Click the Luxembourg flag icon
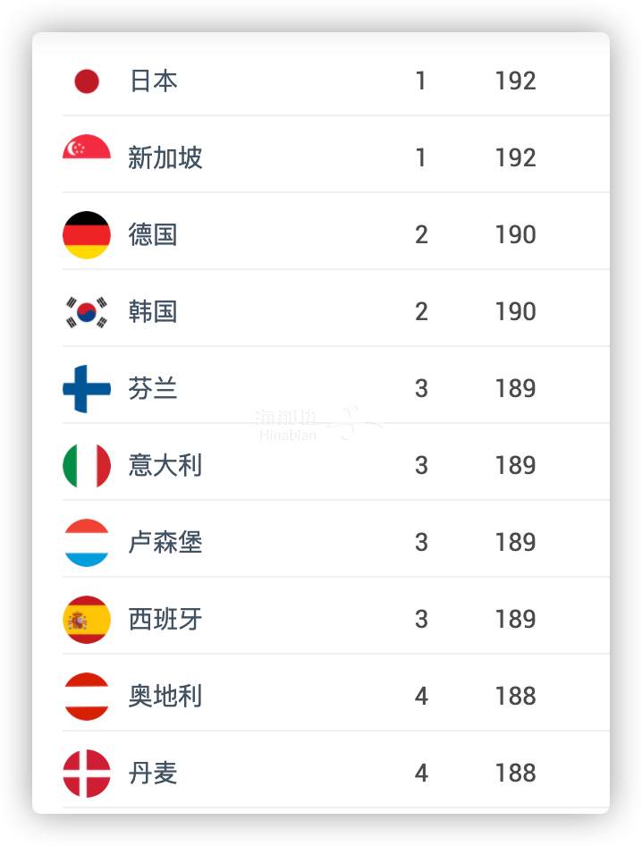 [87, 543]
